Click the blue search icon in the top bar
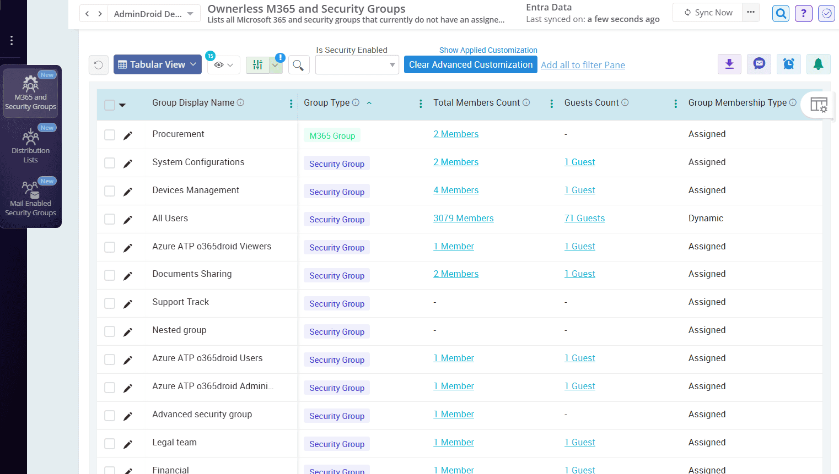 pyautogui.click(x=781, y=13)
